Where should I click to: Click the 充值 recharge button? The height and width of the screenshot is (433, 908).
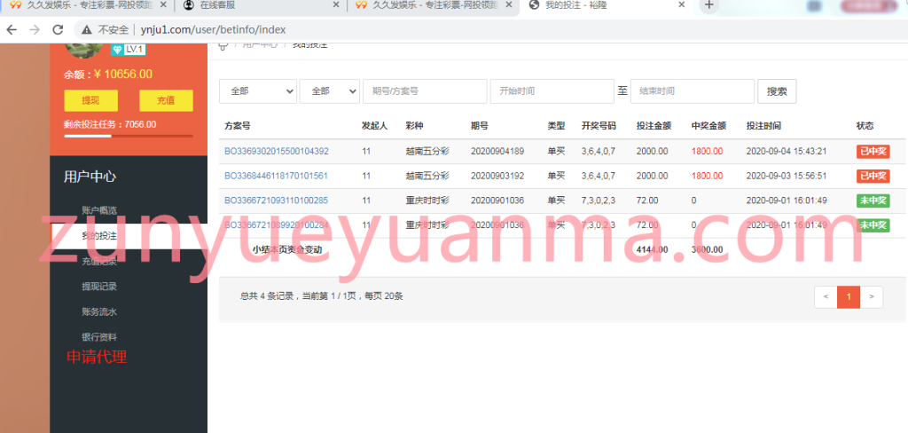tap(166, 100)
